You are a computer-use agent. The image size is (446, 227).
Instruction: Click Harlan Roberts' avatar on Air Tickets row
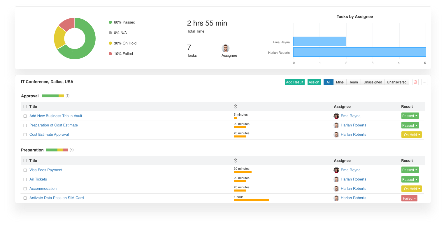pyautogui.click(x=336, y=179)
